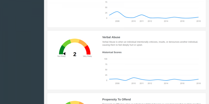Image resolution: width=209 pixels, height=104 pixels.
Task: Click the Propensity To Offend heading
Action: (116, 99)
